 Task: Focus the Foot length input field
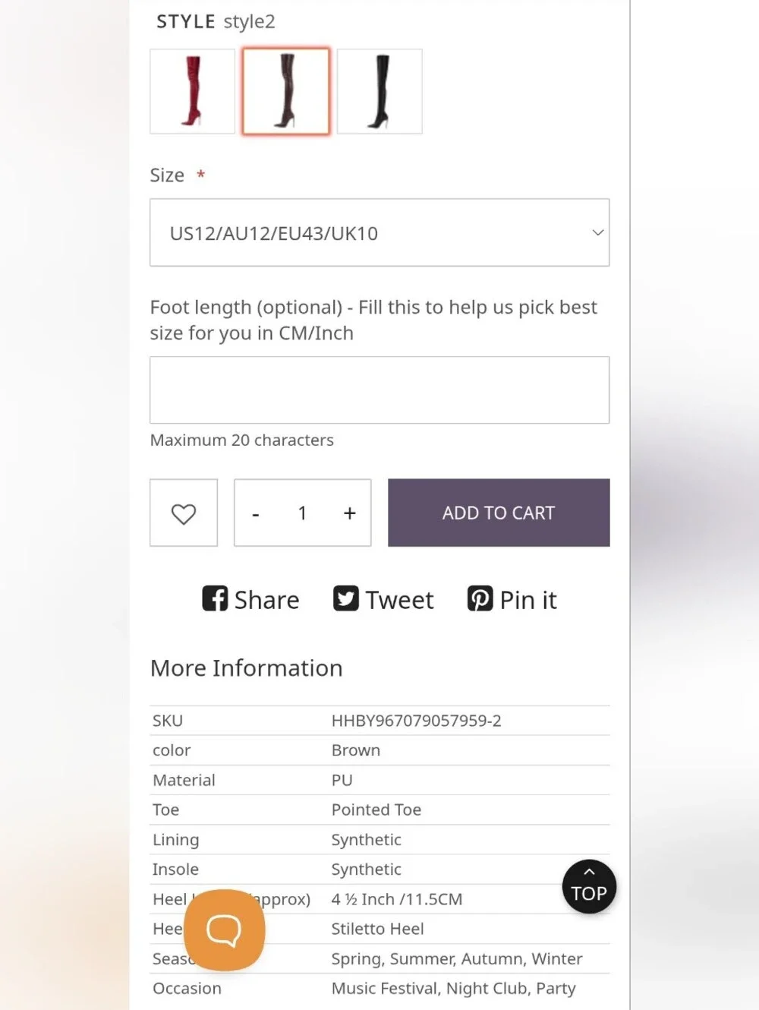coord(379,390)
